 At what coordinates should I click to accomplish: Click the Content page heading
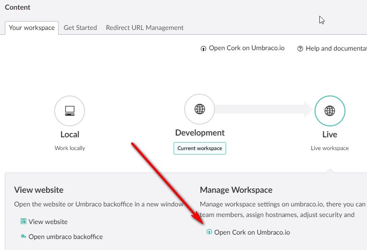[18, 7]
